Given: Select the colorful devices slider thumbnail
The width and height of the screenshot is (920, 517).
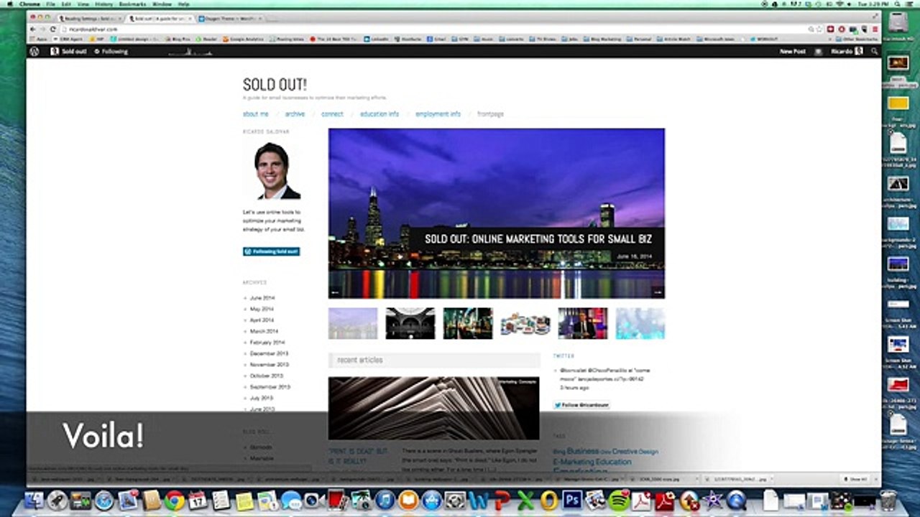Looking at the screenshot, I should click(x=525, y=323).
